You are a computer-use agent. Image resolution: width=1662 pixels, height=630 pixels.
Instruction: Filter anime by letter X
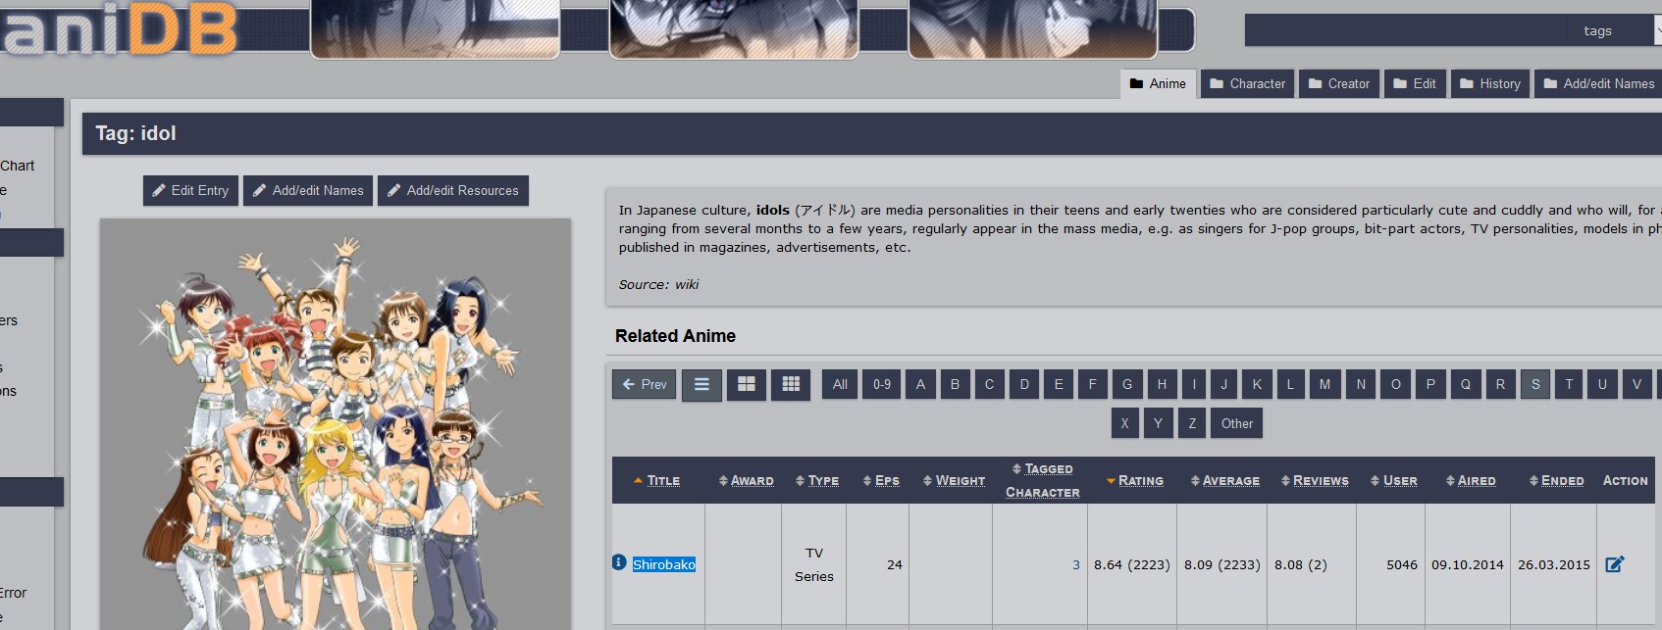click(1124, 423)
